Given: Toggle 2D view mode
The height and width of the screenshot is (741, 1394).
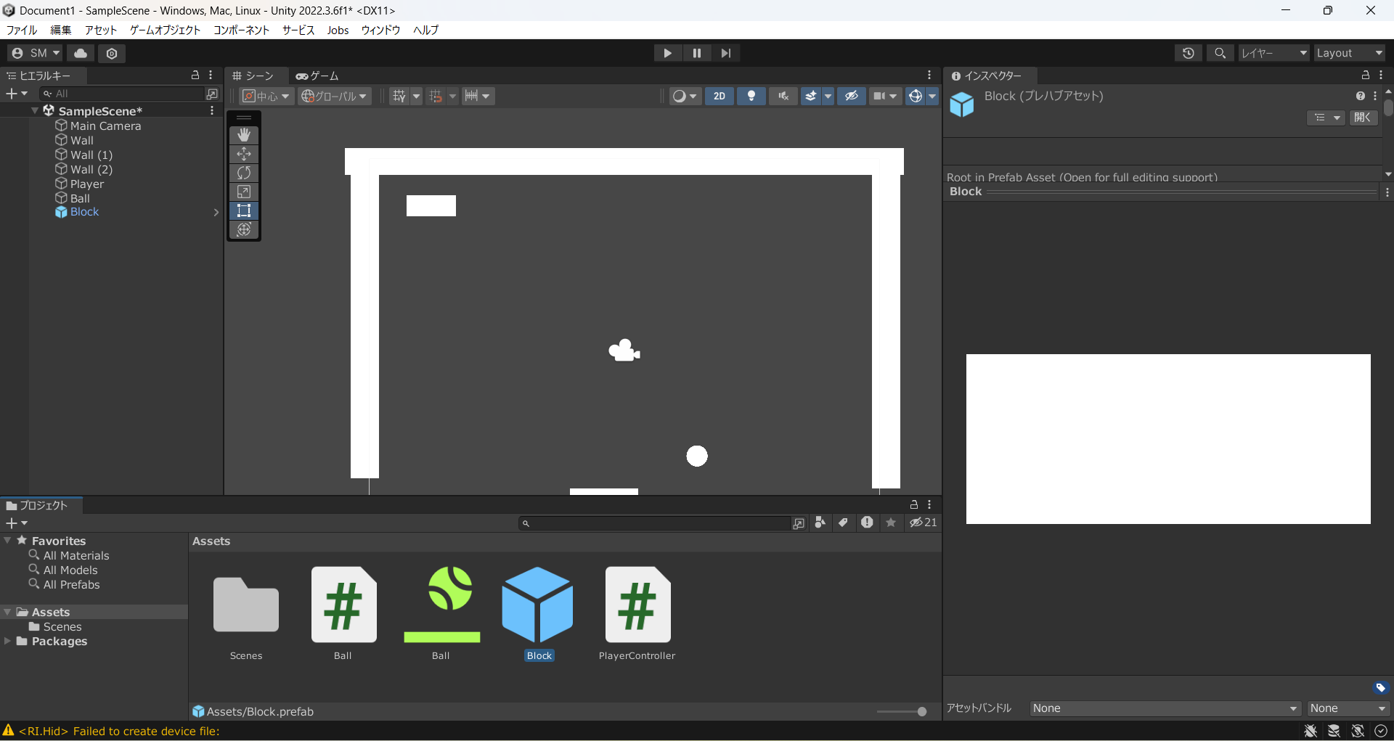Looking at the screenshot, I should (x=719, y=96).
